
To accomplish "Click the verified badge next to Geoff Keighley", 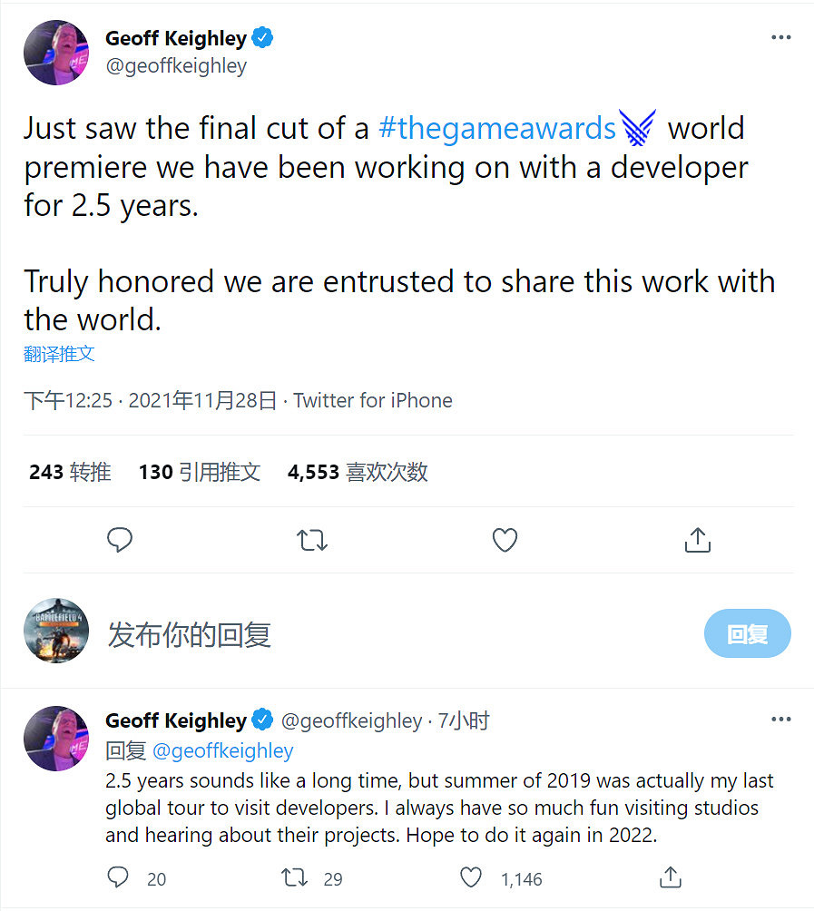I will (263, 37).
